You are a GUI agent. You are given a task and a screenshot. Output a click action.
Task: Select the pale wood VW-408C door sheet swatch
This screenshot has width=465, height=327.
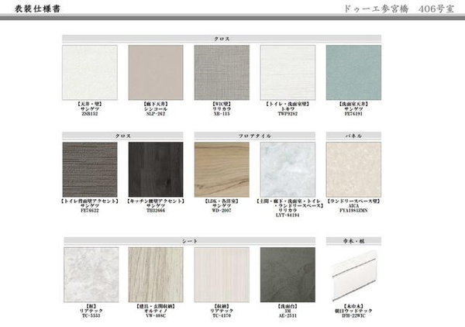point(156,274)
